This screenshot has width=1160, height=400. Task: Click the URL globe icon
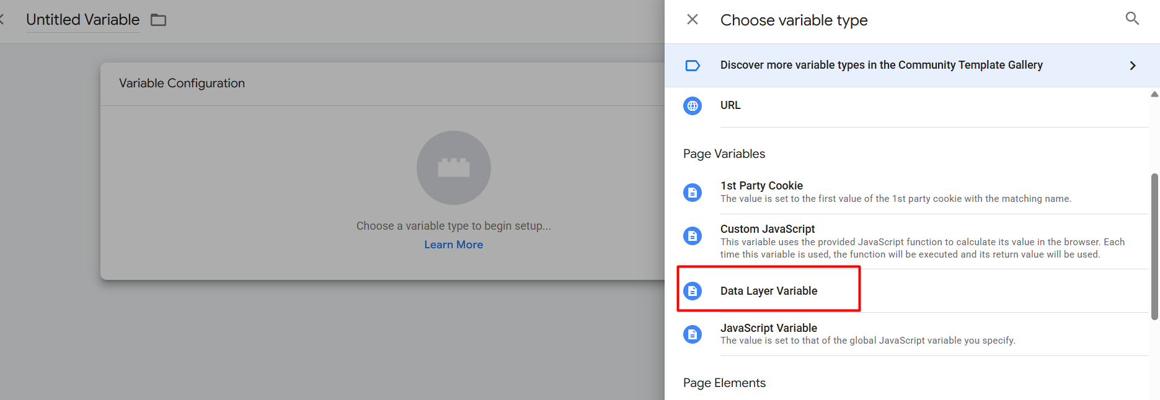693,106
